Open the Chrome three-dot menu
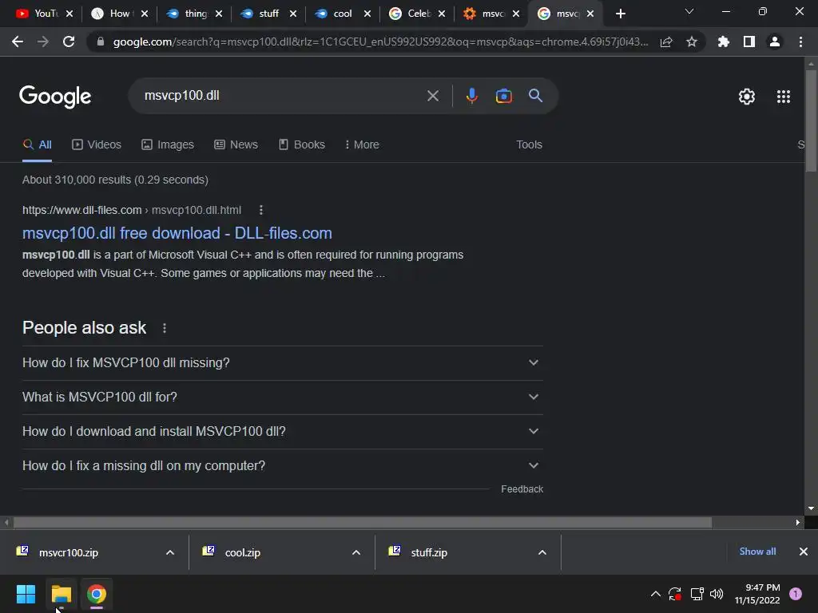The height and width of the screenshot is (613, 818). [800, 42]
